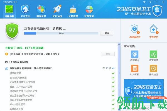
Task: Click the green check next to 组策略正常
Action: click(x=113, y=73)
